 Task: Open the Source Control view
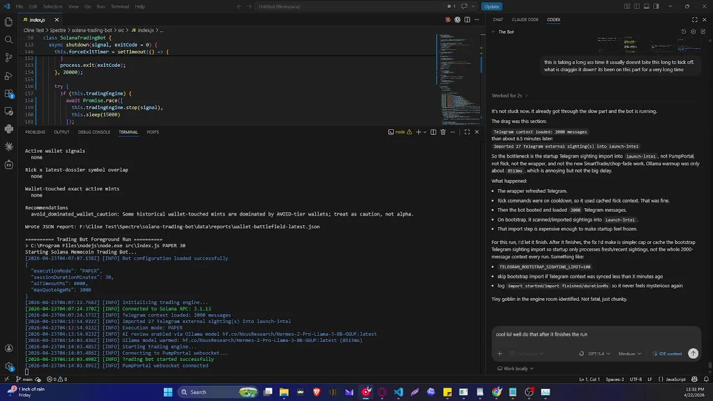[x=8, y=57]
